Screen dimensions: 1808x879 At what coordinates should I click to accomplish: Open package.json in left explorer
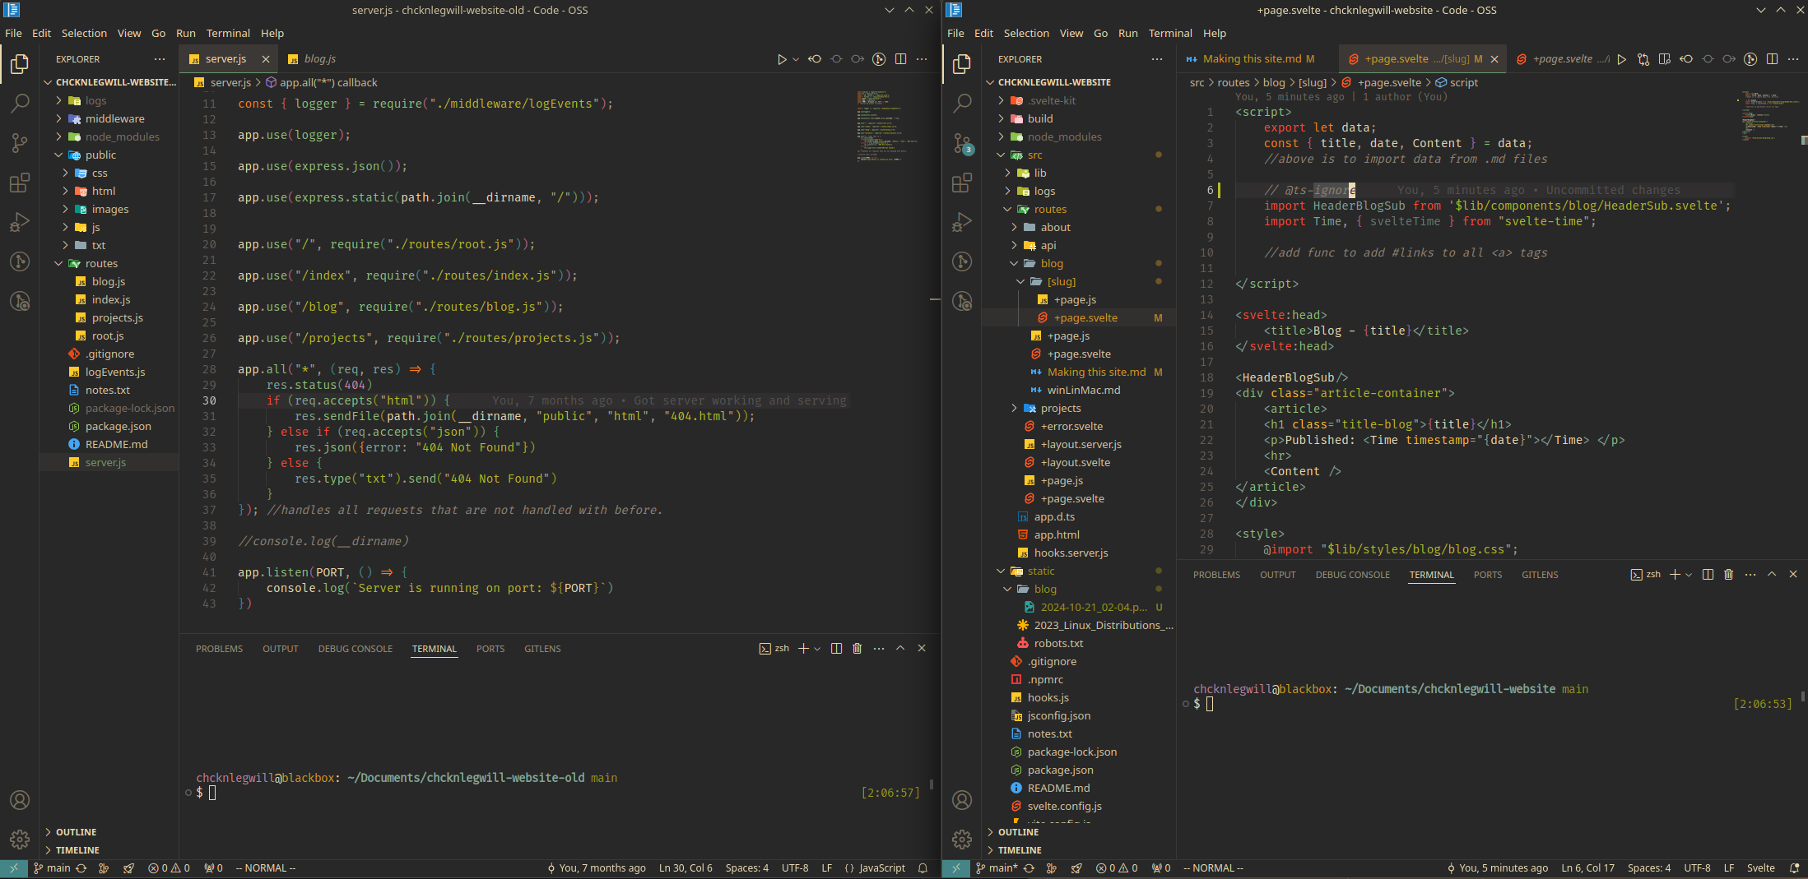(109, 427)
